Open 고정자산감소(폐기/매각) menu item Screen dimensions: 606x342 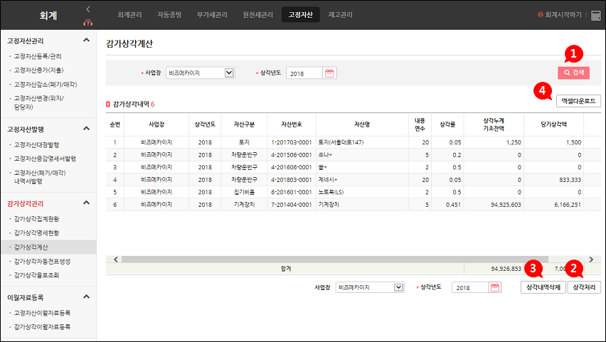point(46,84)
